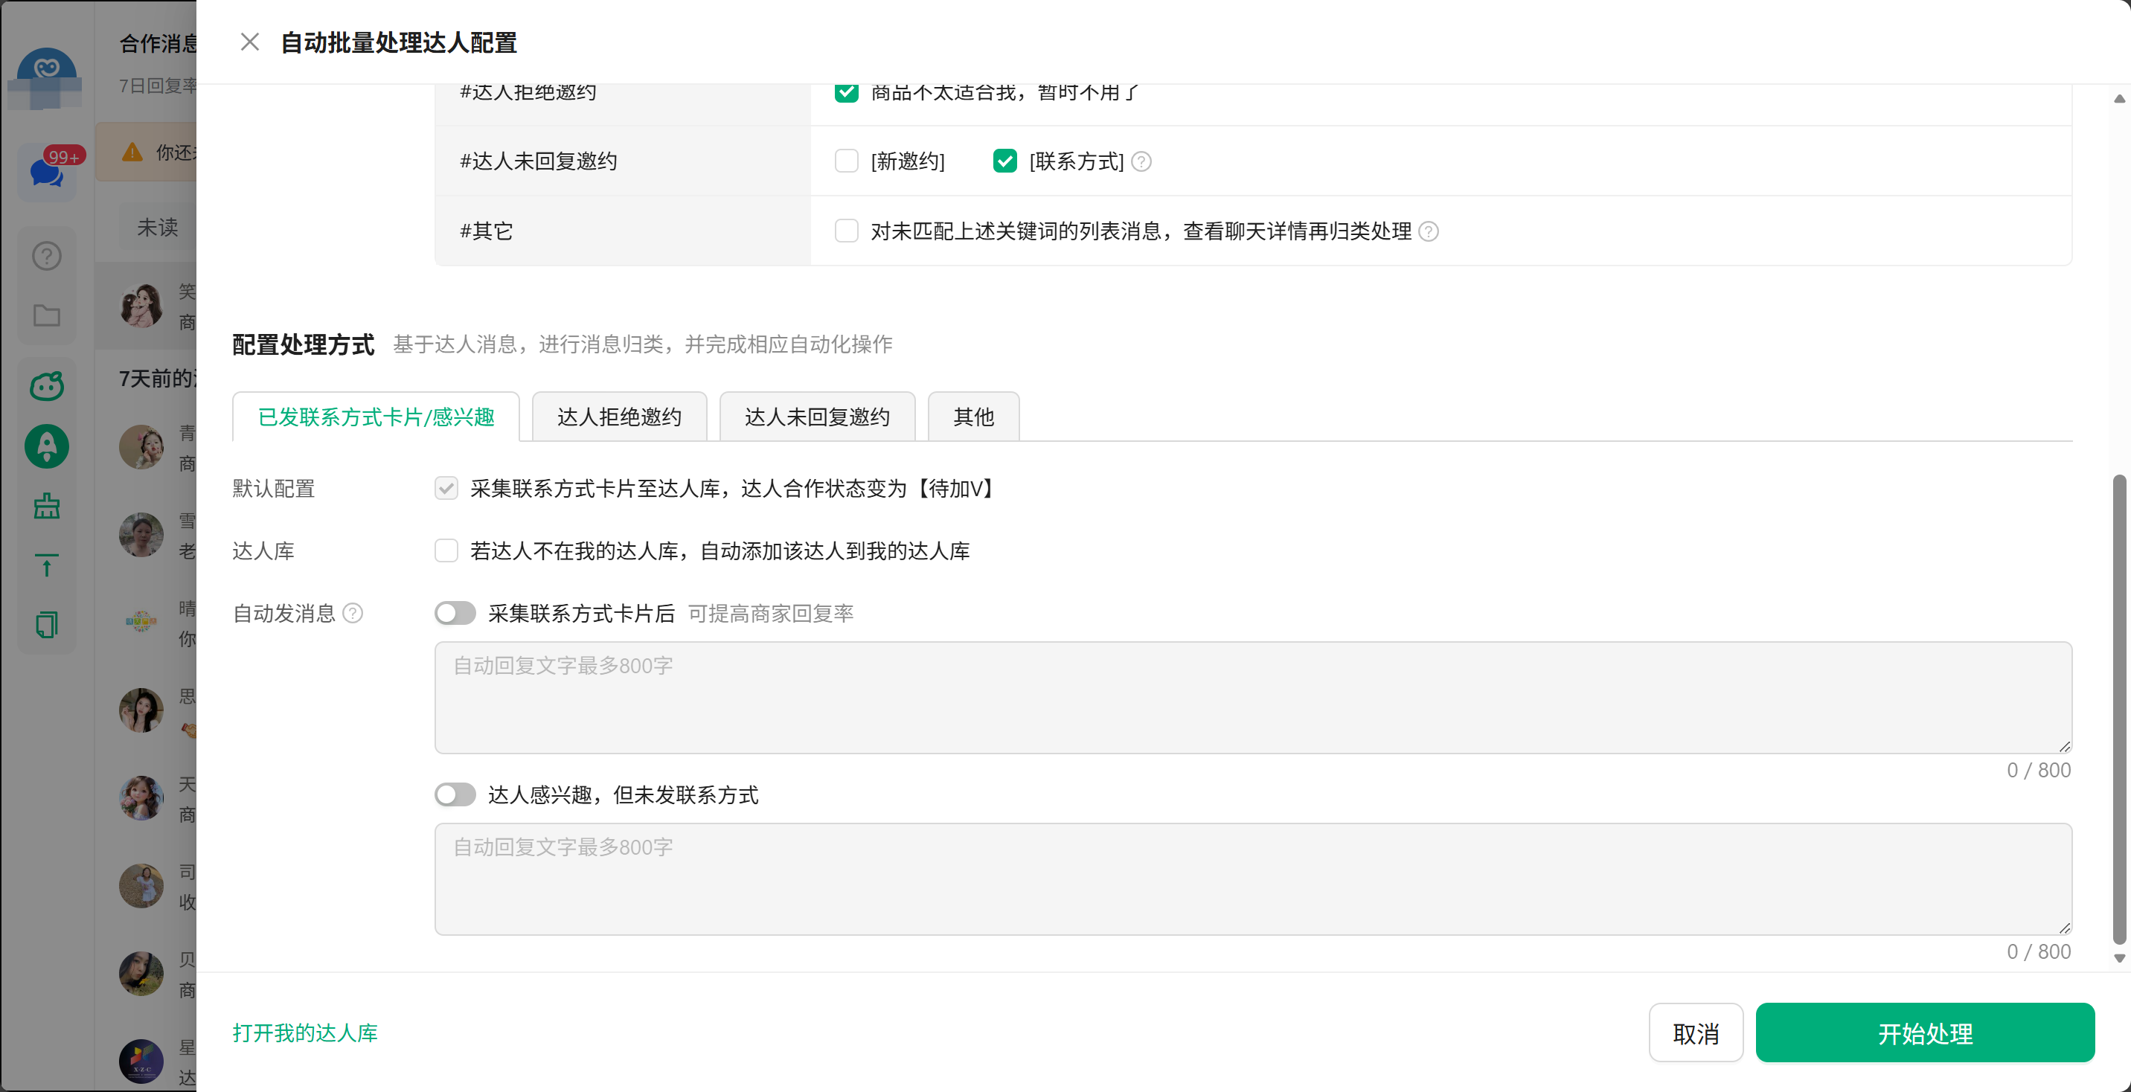Switch to the 其他 tab
Screen dimensions: 2131x1092
[972, 417]
